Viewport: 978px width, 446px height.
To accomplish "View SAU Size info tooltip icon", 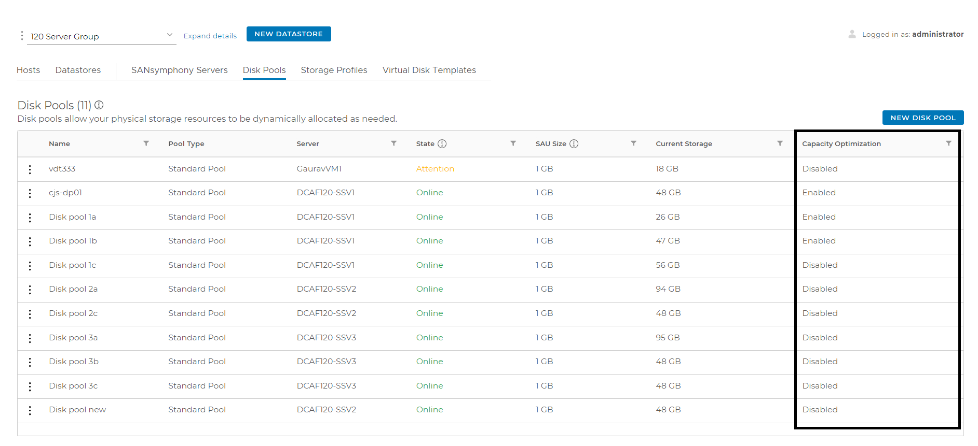I will [574, 144].
